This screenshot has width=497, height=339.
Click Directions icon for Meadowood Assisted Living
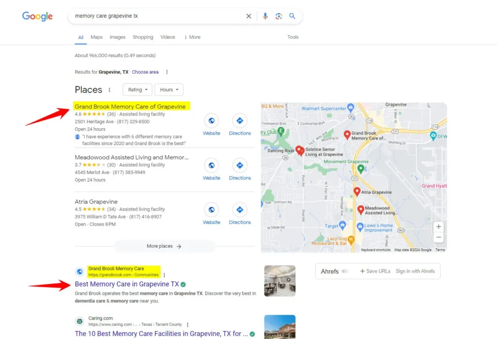240,165
